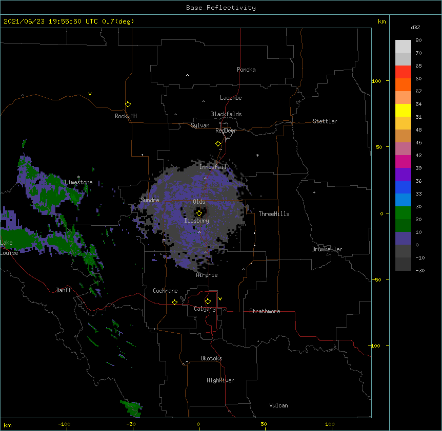442x431 pixels.
Task: Click the Base_Reflectivity title
Action: [x=221, y=8]
